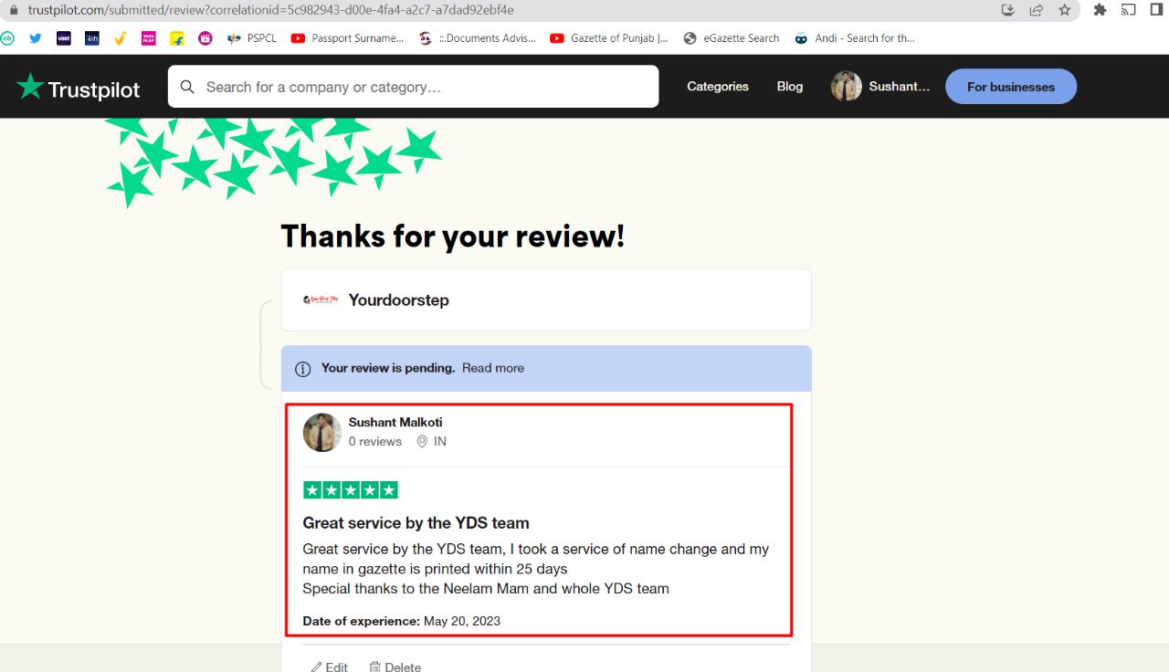Click the '0 reviews' text
1169x672 pixels.
[375, 441]
